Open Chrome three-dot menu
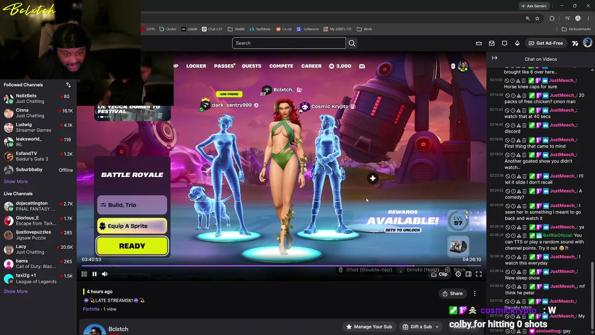Screen dimensions: 595x335 [x=588, y=18]
